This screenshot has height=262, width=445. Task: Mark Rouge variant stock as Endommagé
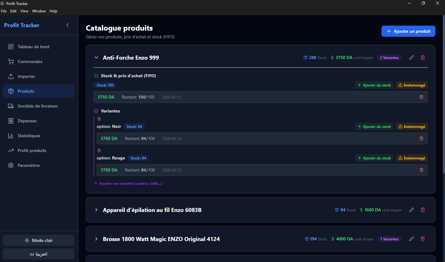(x=412, y=158)
